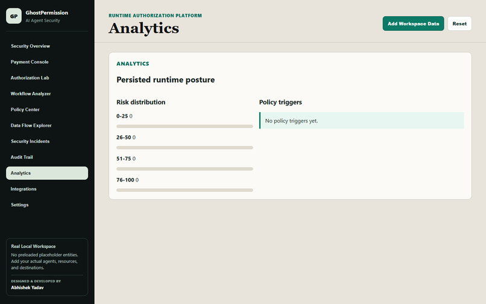Click the '51-75' risk range label
Image resolution: width=486 pixels, height=304 pixels.
coord(124,159)
